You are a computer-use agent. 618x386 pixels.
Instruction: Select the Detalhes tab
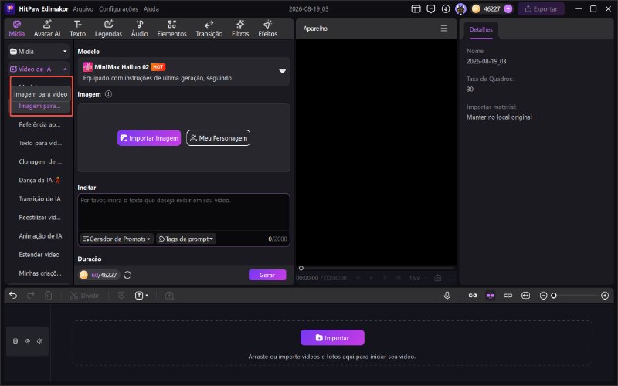(x=480, y=29)
